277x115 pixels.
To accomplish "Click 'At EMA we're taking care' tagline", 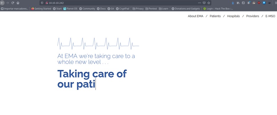I will coord(96,59).
